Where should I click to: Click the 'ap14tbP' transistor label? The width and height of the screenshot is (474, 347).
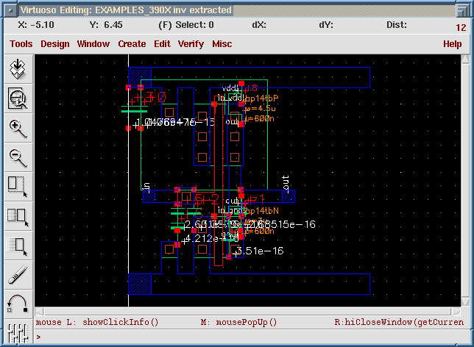coord(261,99)
